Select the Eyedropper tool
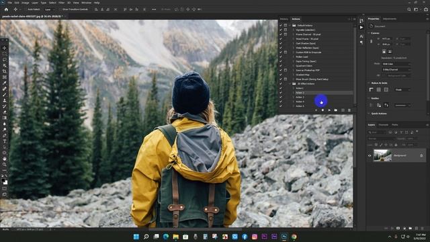 click(5, 83)
